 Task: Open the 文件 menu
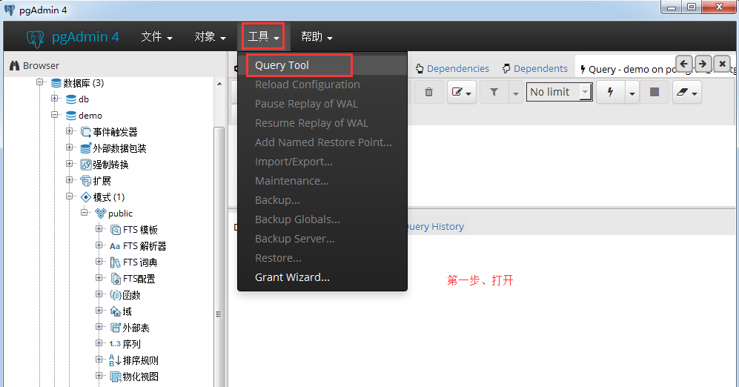click(x=157, y=37)
